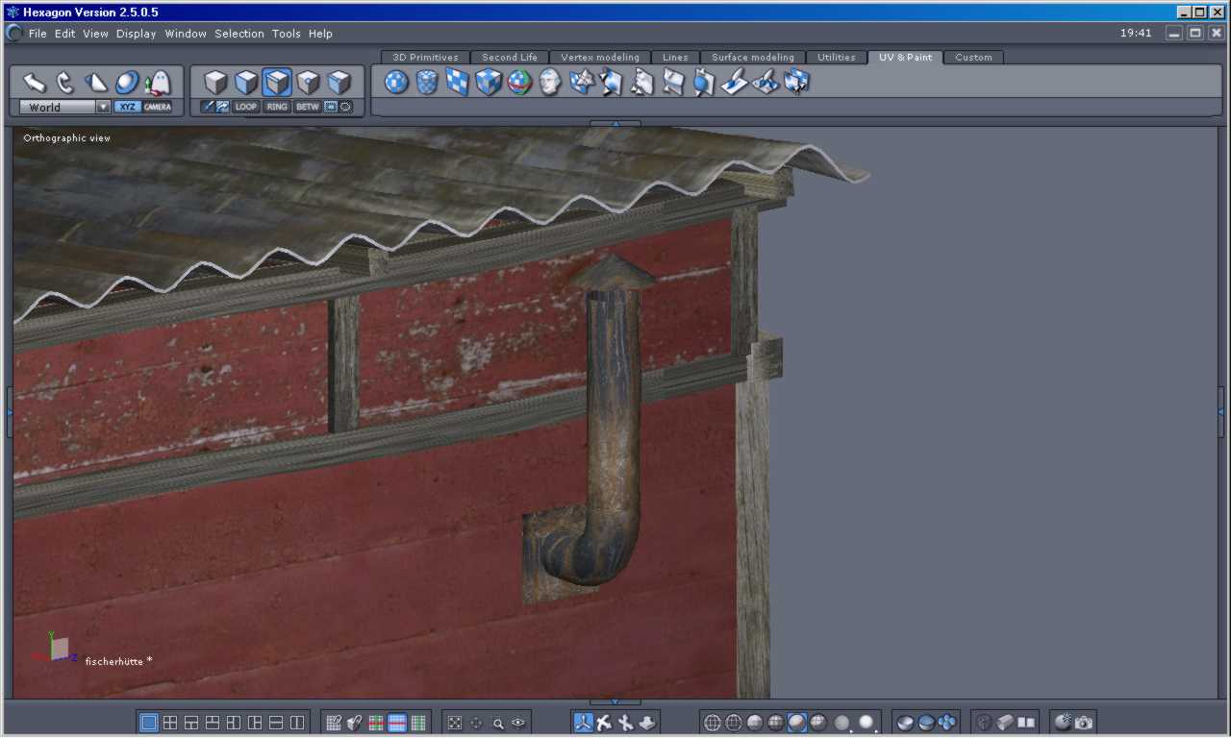Open the Selection menu
1231x738 pixels.
(x=239, y=34)
